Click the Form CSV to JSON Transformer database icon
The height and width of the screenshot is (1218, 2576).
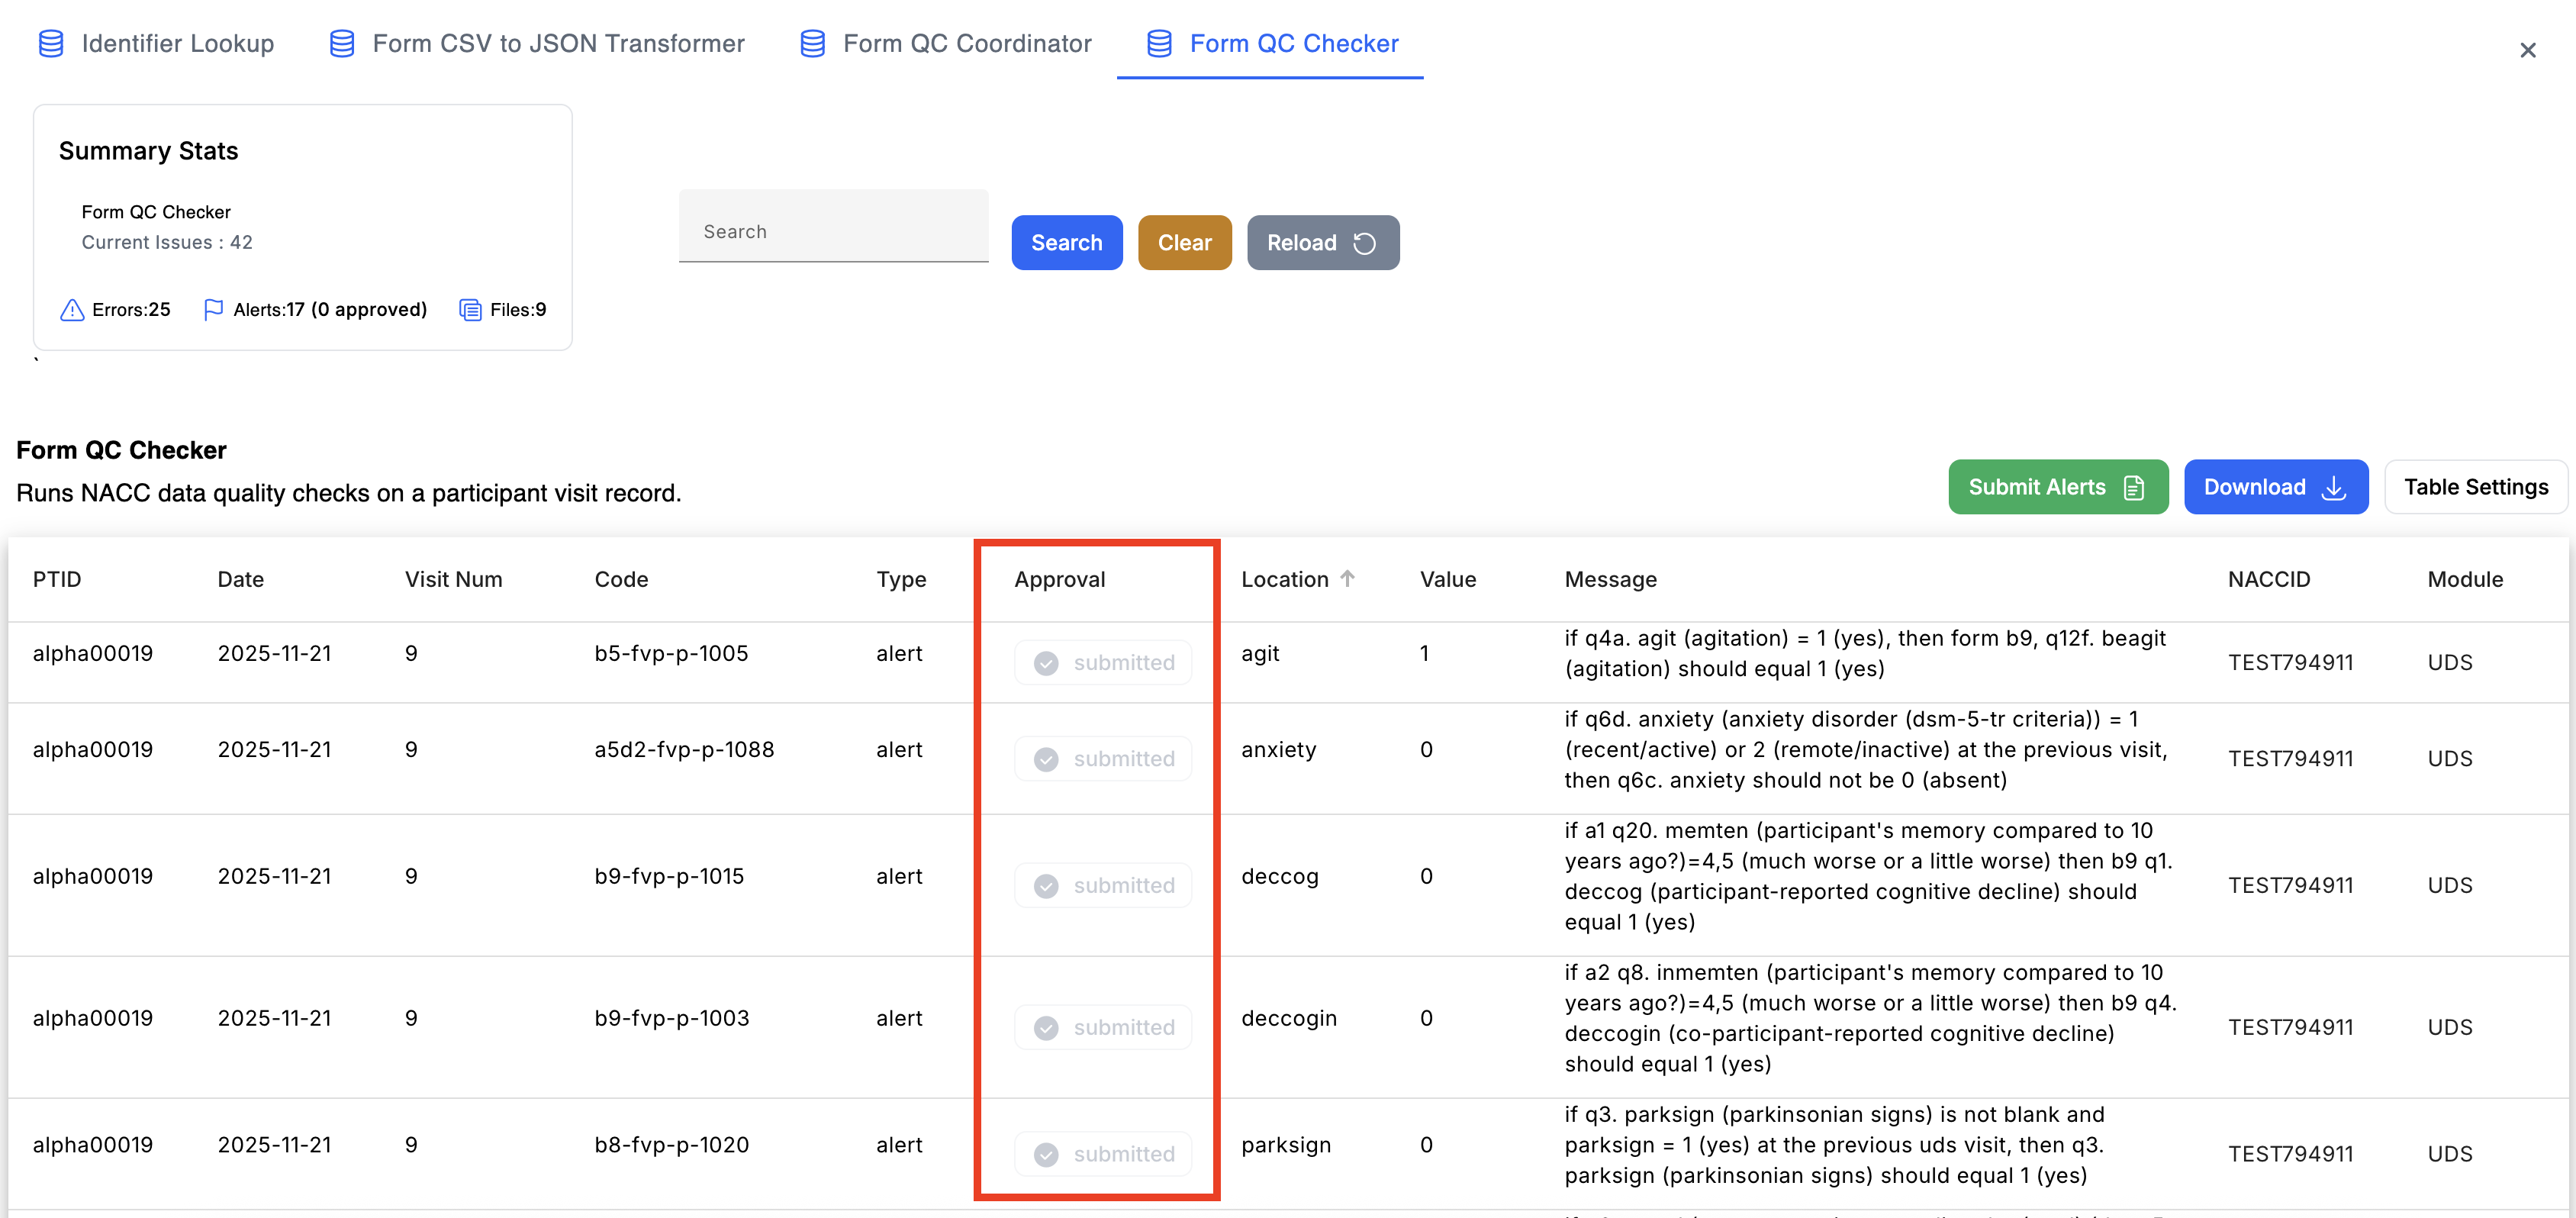point(342,43)
